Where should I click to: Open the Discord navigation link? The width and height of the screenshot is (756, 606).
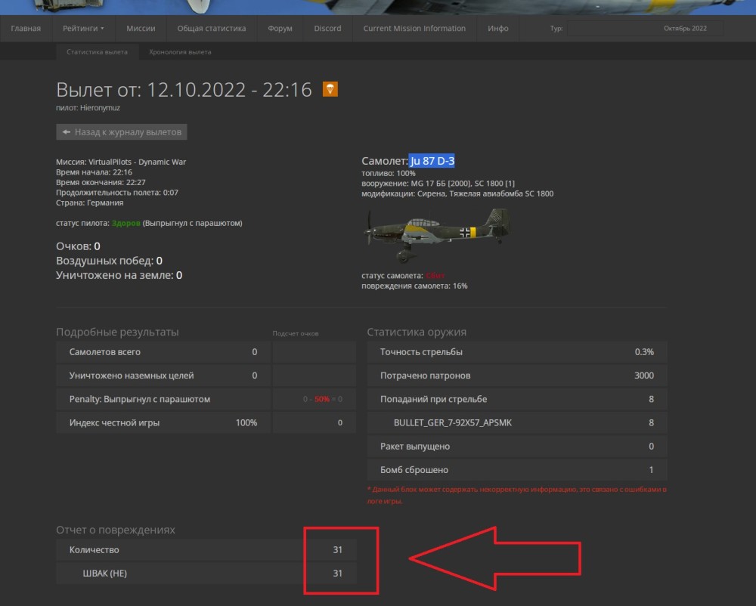(x=327, y=29)
